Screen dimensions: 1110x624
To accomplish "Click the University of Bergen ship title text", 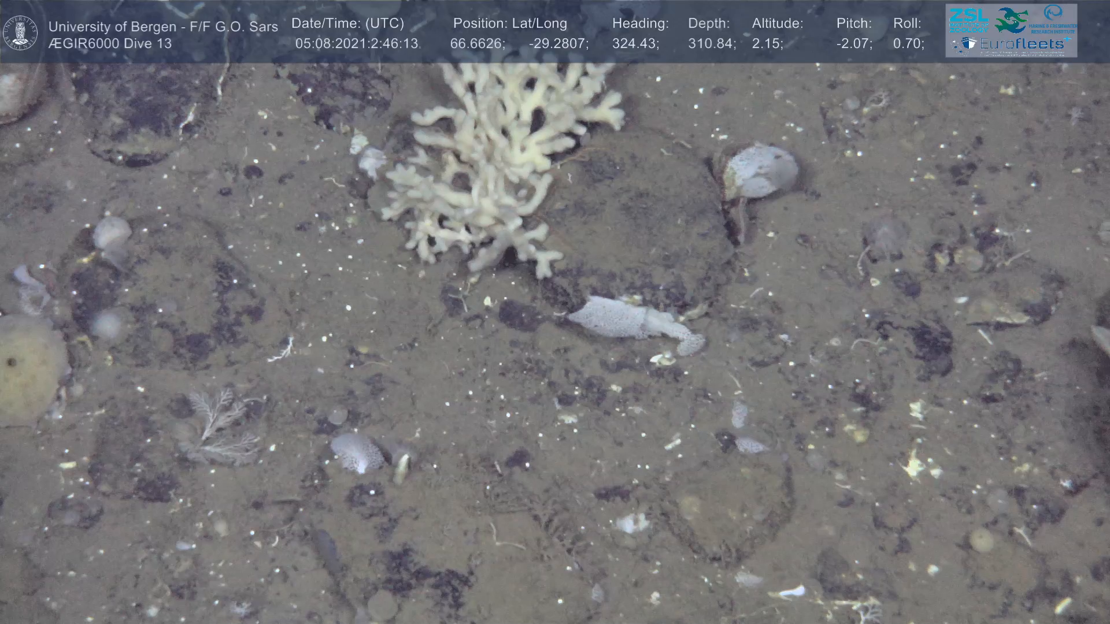I will click(x=163, y=27).
